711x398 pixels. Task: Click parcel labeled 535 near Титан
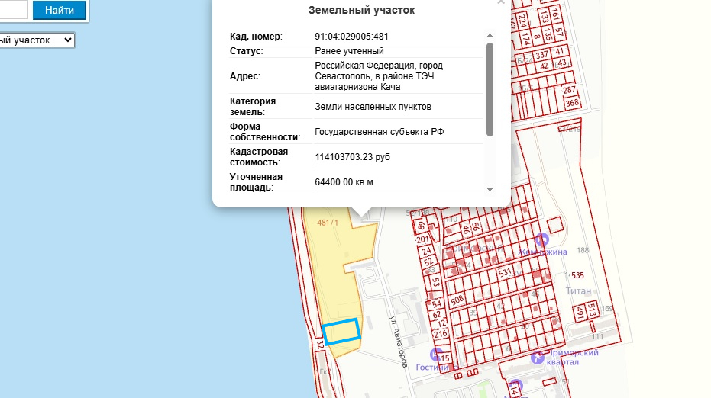tap(577, 275)
